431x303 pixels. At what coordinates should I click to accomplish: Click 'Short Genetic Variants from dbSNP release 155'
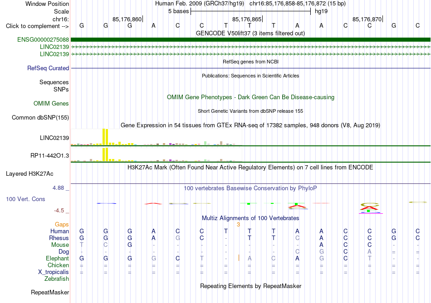pos(250,111)
